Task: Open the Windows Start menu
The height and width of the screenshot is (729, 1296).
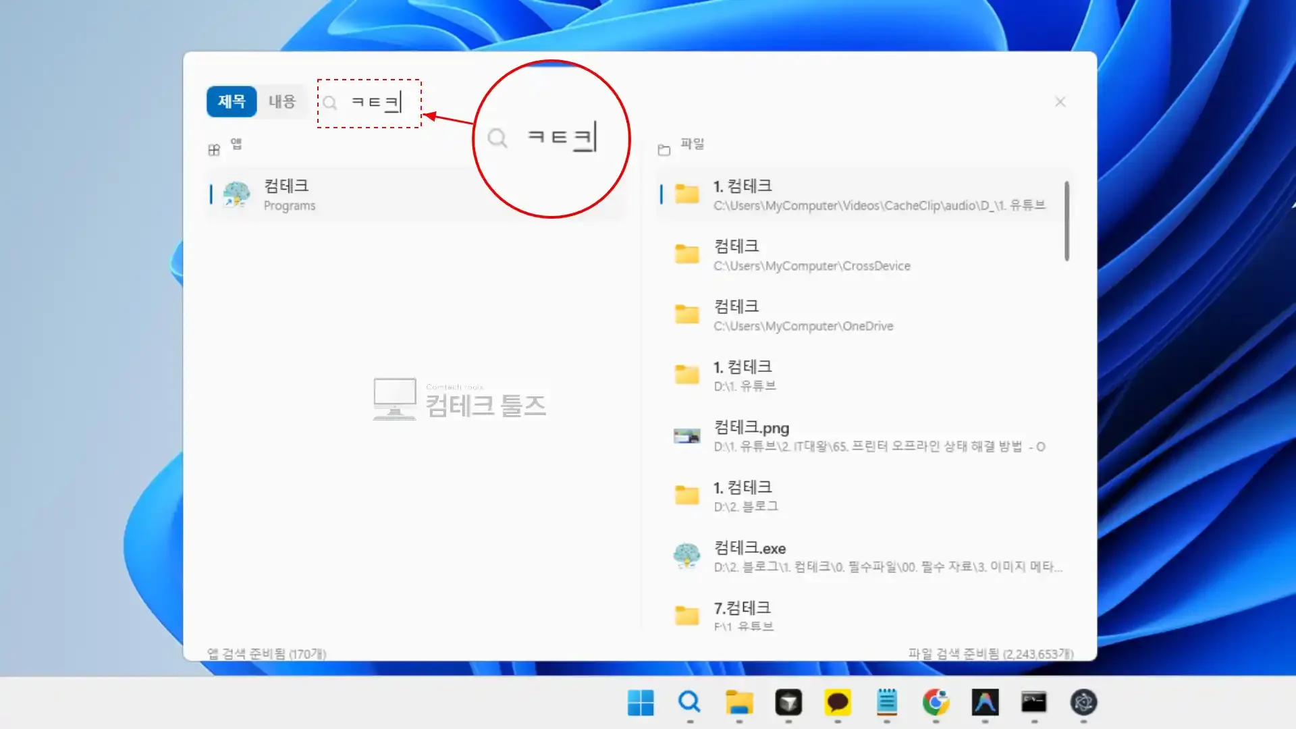Action: click(x=641, y=703)
